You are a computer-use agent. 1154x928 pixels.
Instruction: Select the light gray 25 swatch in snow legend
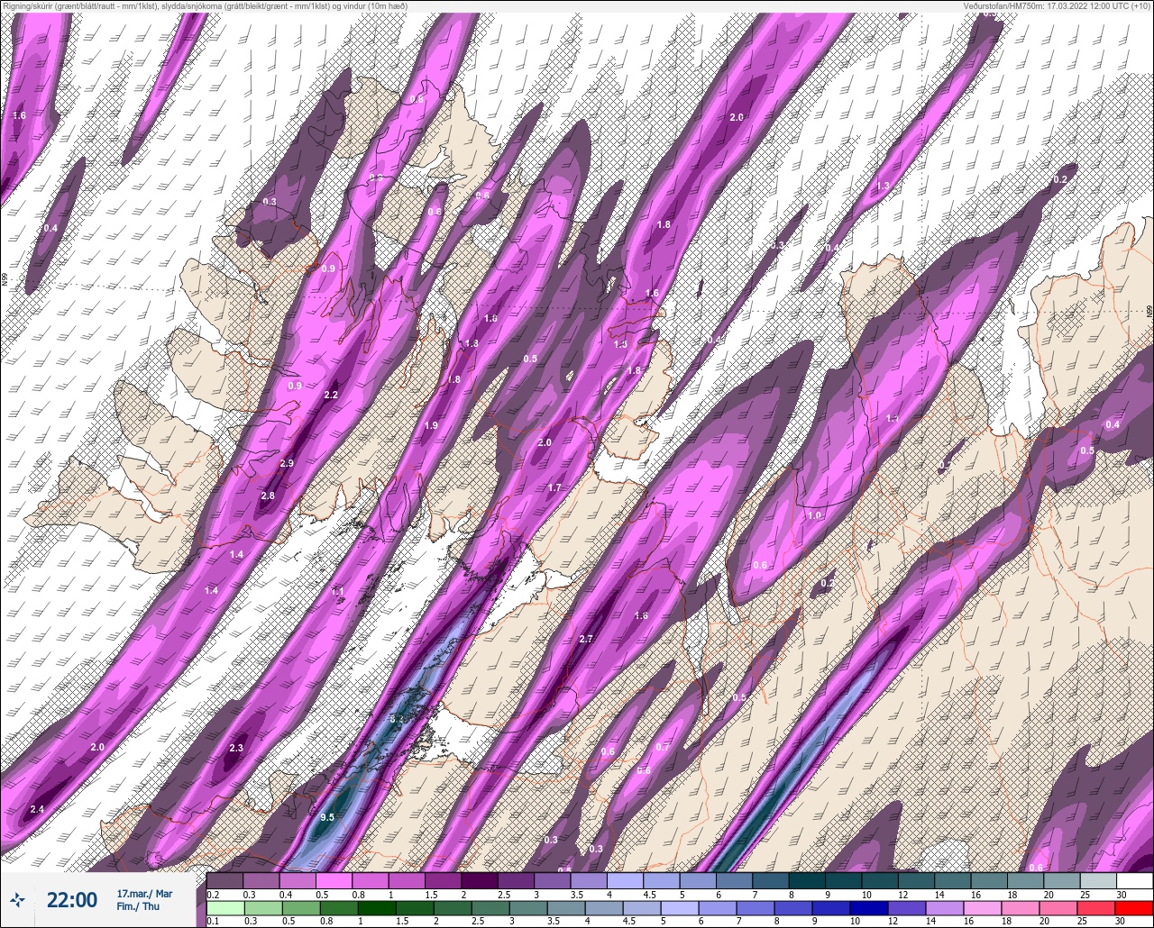tap(1097, 880)
